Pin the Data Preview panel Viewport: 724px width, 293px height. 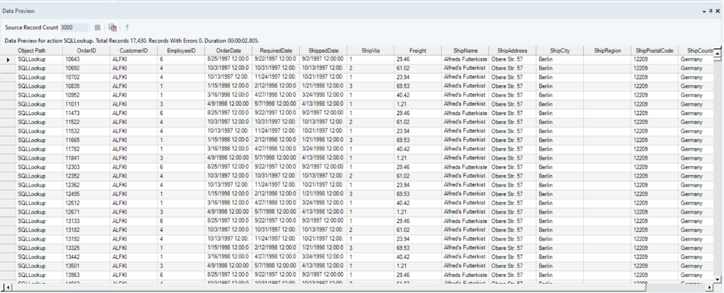coord(711,11)
